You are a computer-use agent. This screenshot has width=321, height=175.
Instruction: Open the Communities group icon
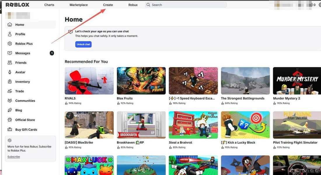pyautogui.click(x=10, y=101)
